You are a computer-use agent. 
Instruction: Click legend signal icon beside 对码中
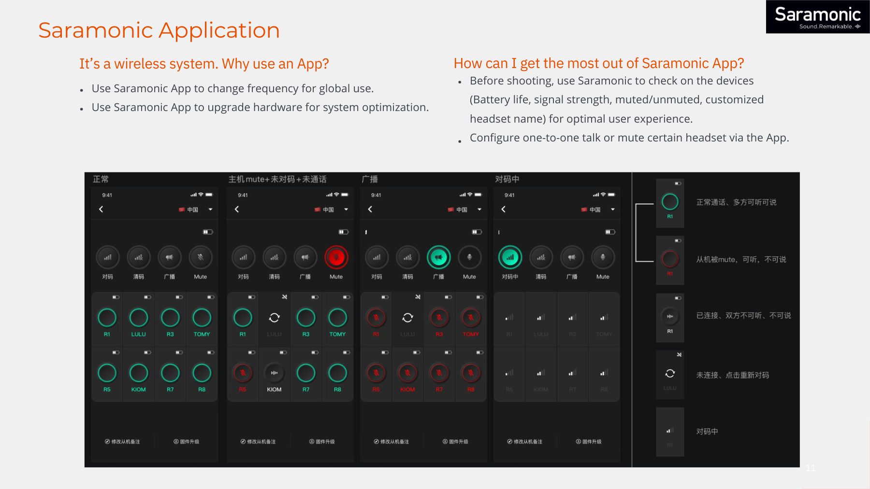pos(670,430)
